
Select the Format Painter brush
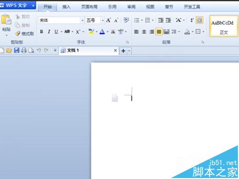click(18, 33)
